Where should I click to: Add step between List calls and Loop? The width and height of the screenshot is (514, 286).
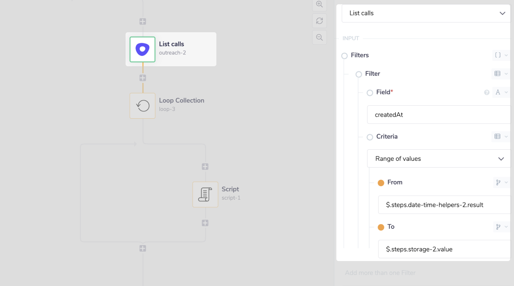click(142, 78)
